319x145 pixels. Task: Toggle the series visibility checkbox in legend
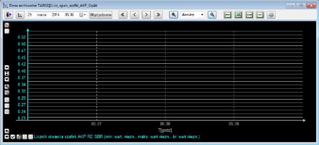click(13, 137)
